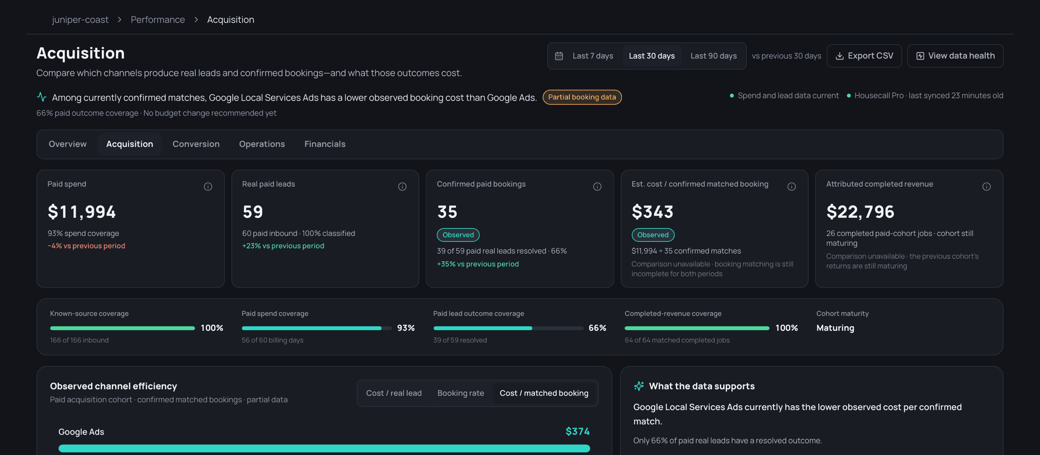The width and height of the screenshot is (1040, 455).
Task: Open the Operations tab
Action: pos(262,144)
